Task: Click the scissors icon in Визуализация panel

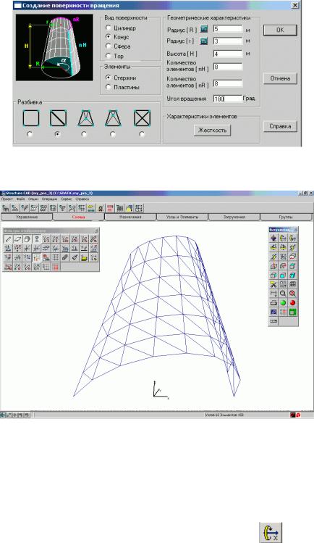Action: coord(273,285)
